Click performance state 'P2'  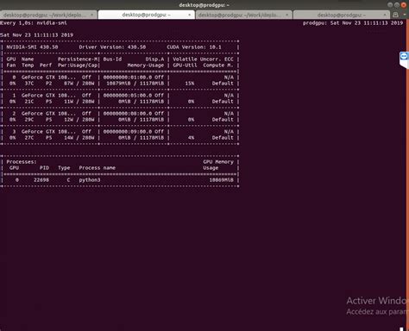49,84
